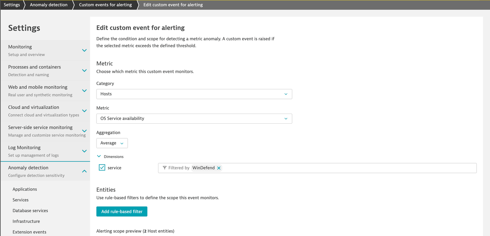Viewport: 490px width, 236px height.
Task: Open the Average aggregation dropdown
Action: click(x=112, y=143)
